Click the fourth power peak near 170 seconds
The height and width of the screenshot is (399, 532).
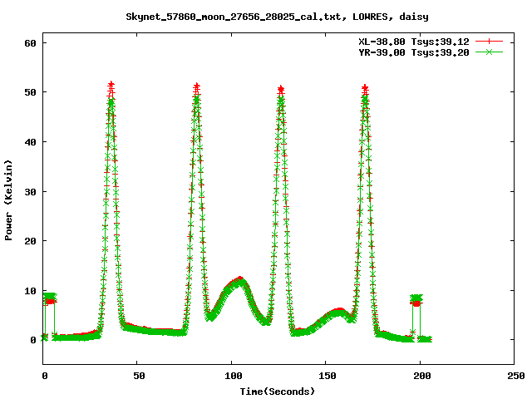tap(365, 89)
